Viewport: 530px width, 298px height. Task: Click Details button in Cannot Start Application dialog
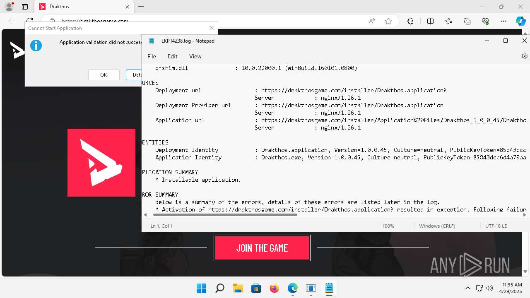pyautogui.click(x=134, y=75)
